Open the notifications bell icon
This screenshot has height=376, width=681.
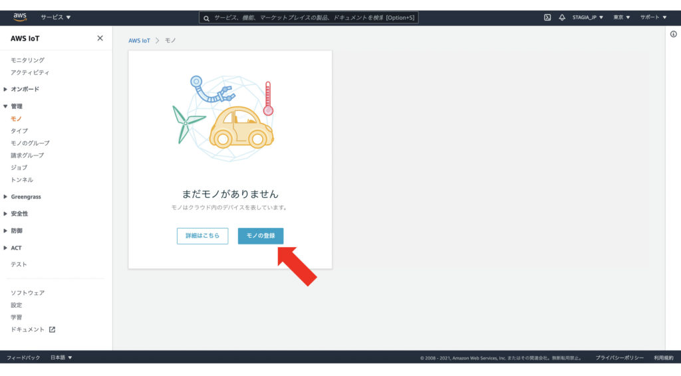coord(562,17)
